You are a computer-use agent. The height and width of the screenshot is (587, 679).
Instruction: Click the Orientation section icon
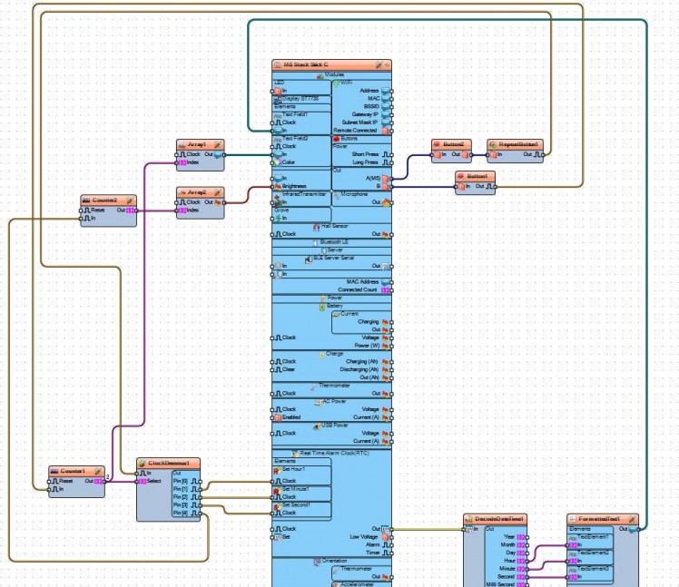coord(317,562)
